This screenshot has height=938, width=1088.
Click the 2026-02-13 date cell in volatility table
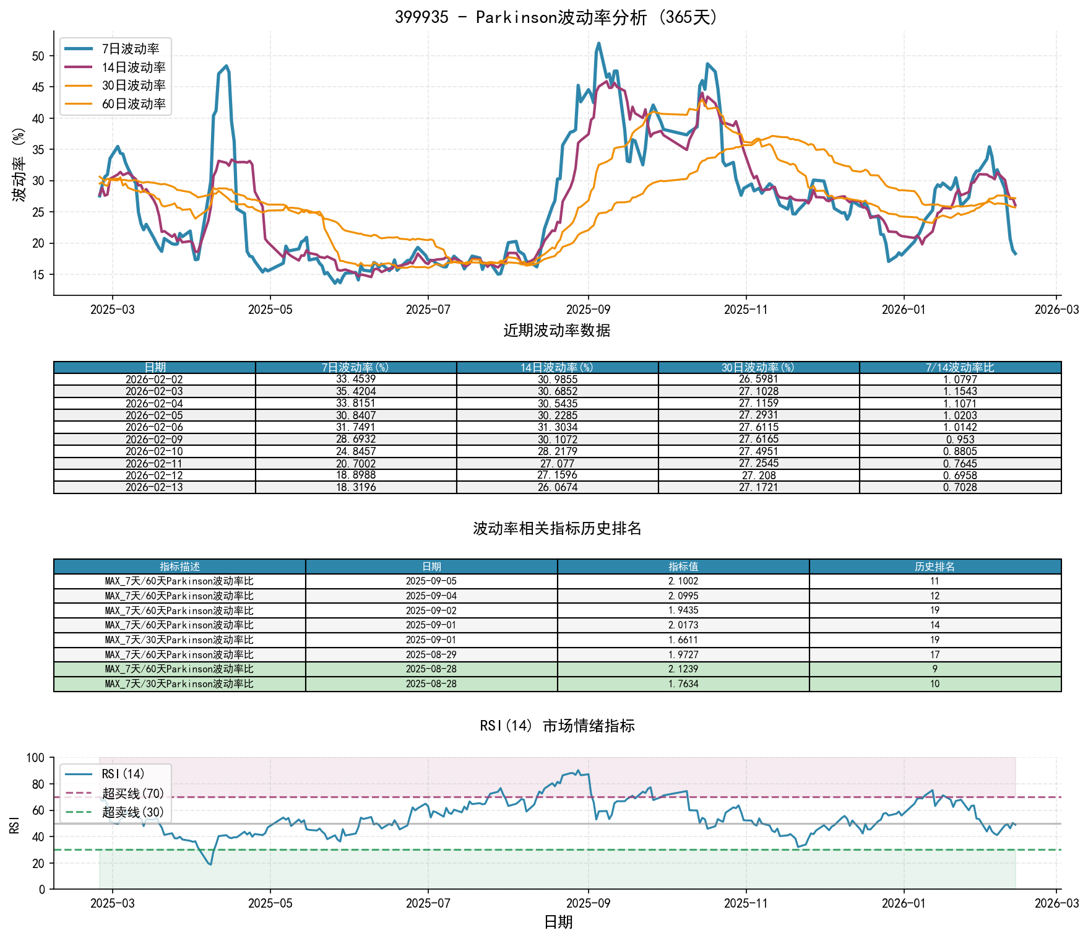(x=154, y=487)
